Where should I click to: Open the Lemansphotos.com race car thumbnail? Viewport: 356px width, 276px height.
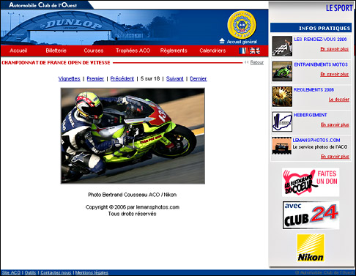[x=282, y=146]
